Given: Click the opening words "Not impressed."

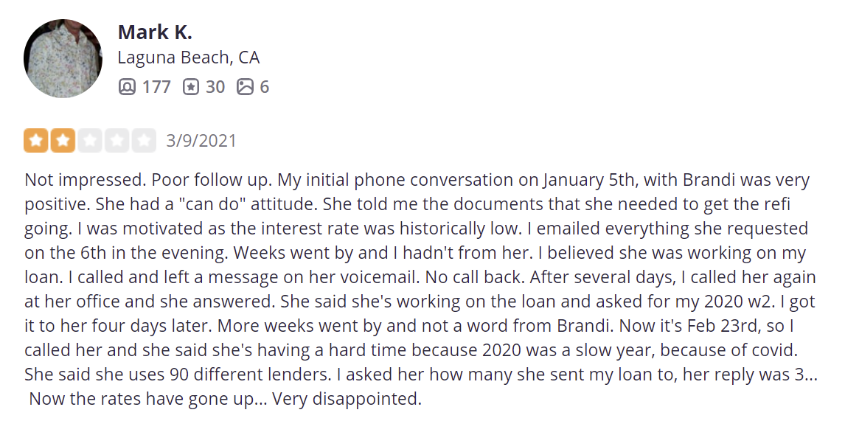Looking at the screenshot, I should [80, 180].
